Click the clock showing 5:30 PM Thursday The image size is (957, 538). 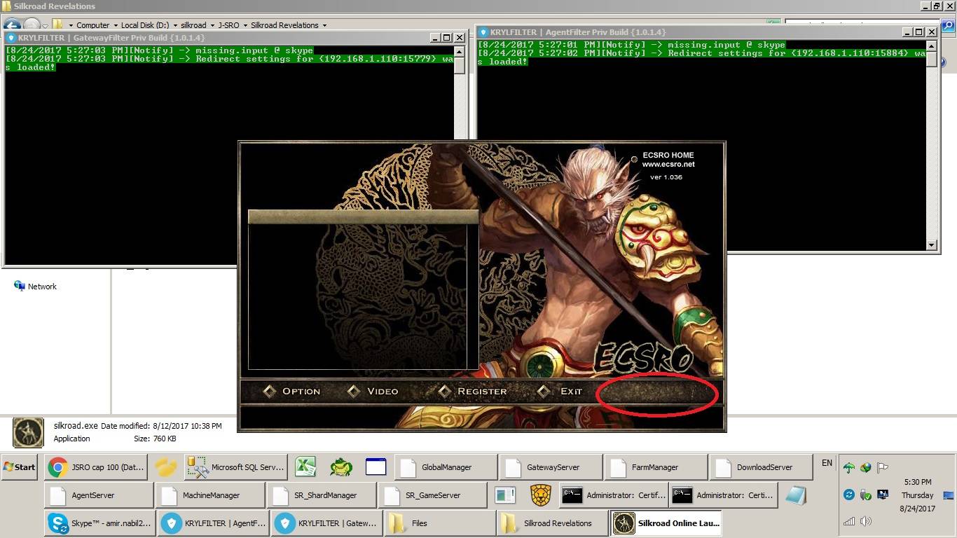pyautogui.click(x=918, y=495)
